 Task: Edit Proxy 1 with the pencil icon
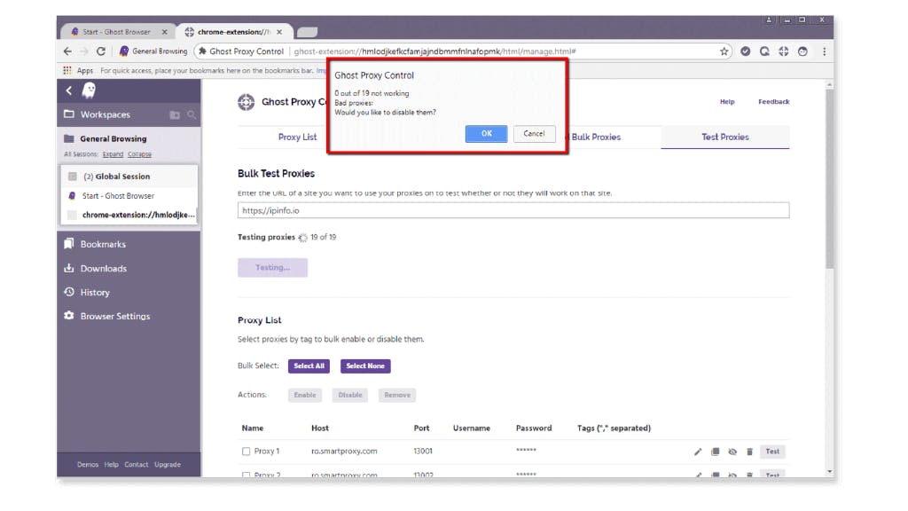698,452
